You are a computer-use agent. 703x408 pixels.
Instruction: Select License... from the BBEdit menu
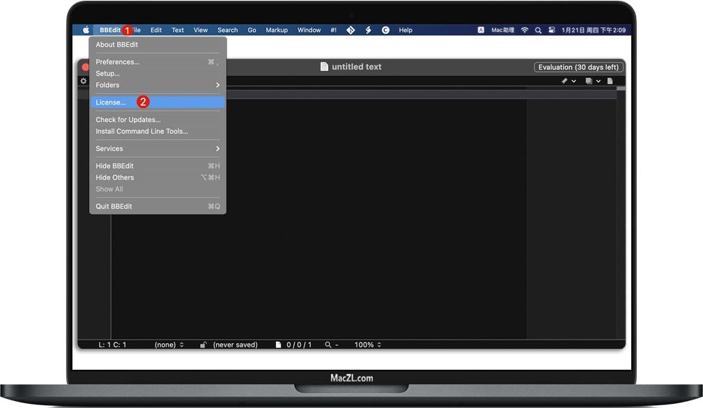[x=111, y=102]
